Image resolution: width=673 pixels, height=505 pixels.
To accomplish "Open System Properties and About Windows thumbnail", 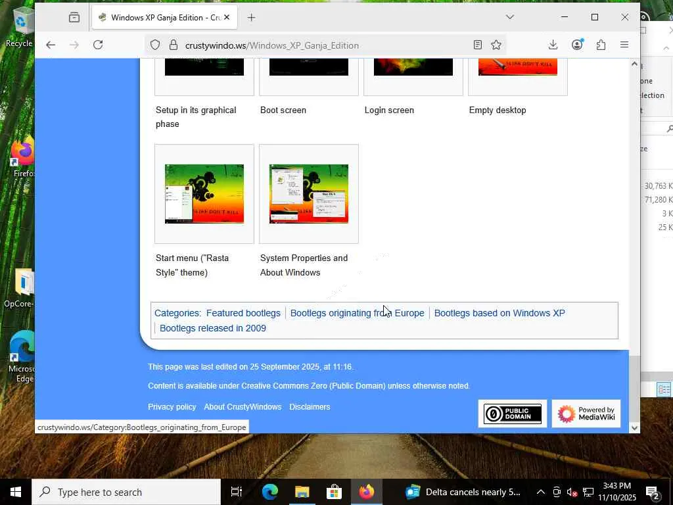I will [x=309, y=194].
